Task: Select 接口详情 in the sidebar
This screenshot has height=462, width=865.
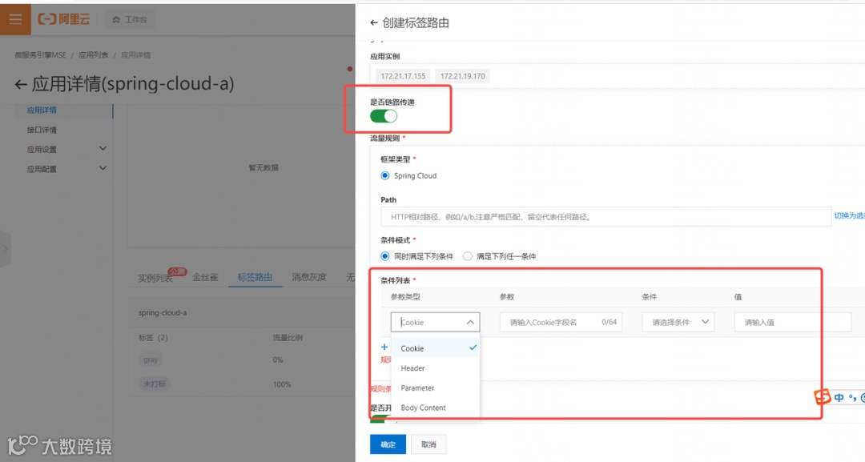Action: tap(42, 130)
